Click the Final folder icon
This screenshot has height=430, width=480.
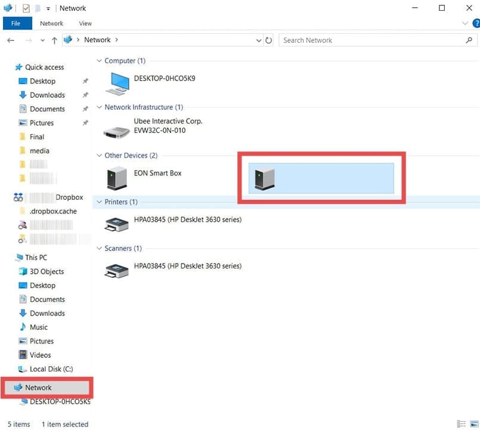pos(22,137)
